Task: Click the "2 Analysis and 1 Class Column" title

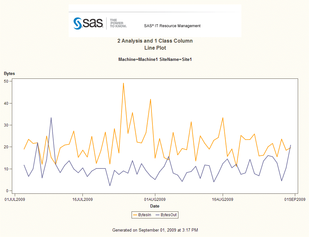Action: pyautogui.click(x=155, y=41)
